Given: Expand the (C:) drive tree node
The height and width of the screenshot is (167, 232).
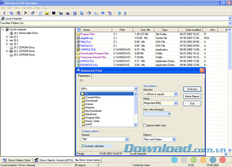Looking at the screenshot, I should coord(7,36).
